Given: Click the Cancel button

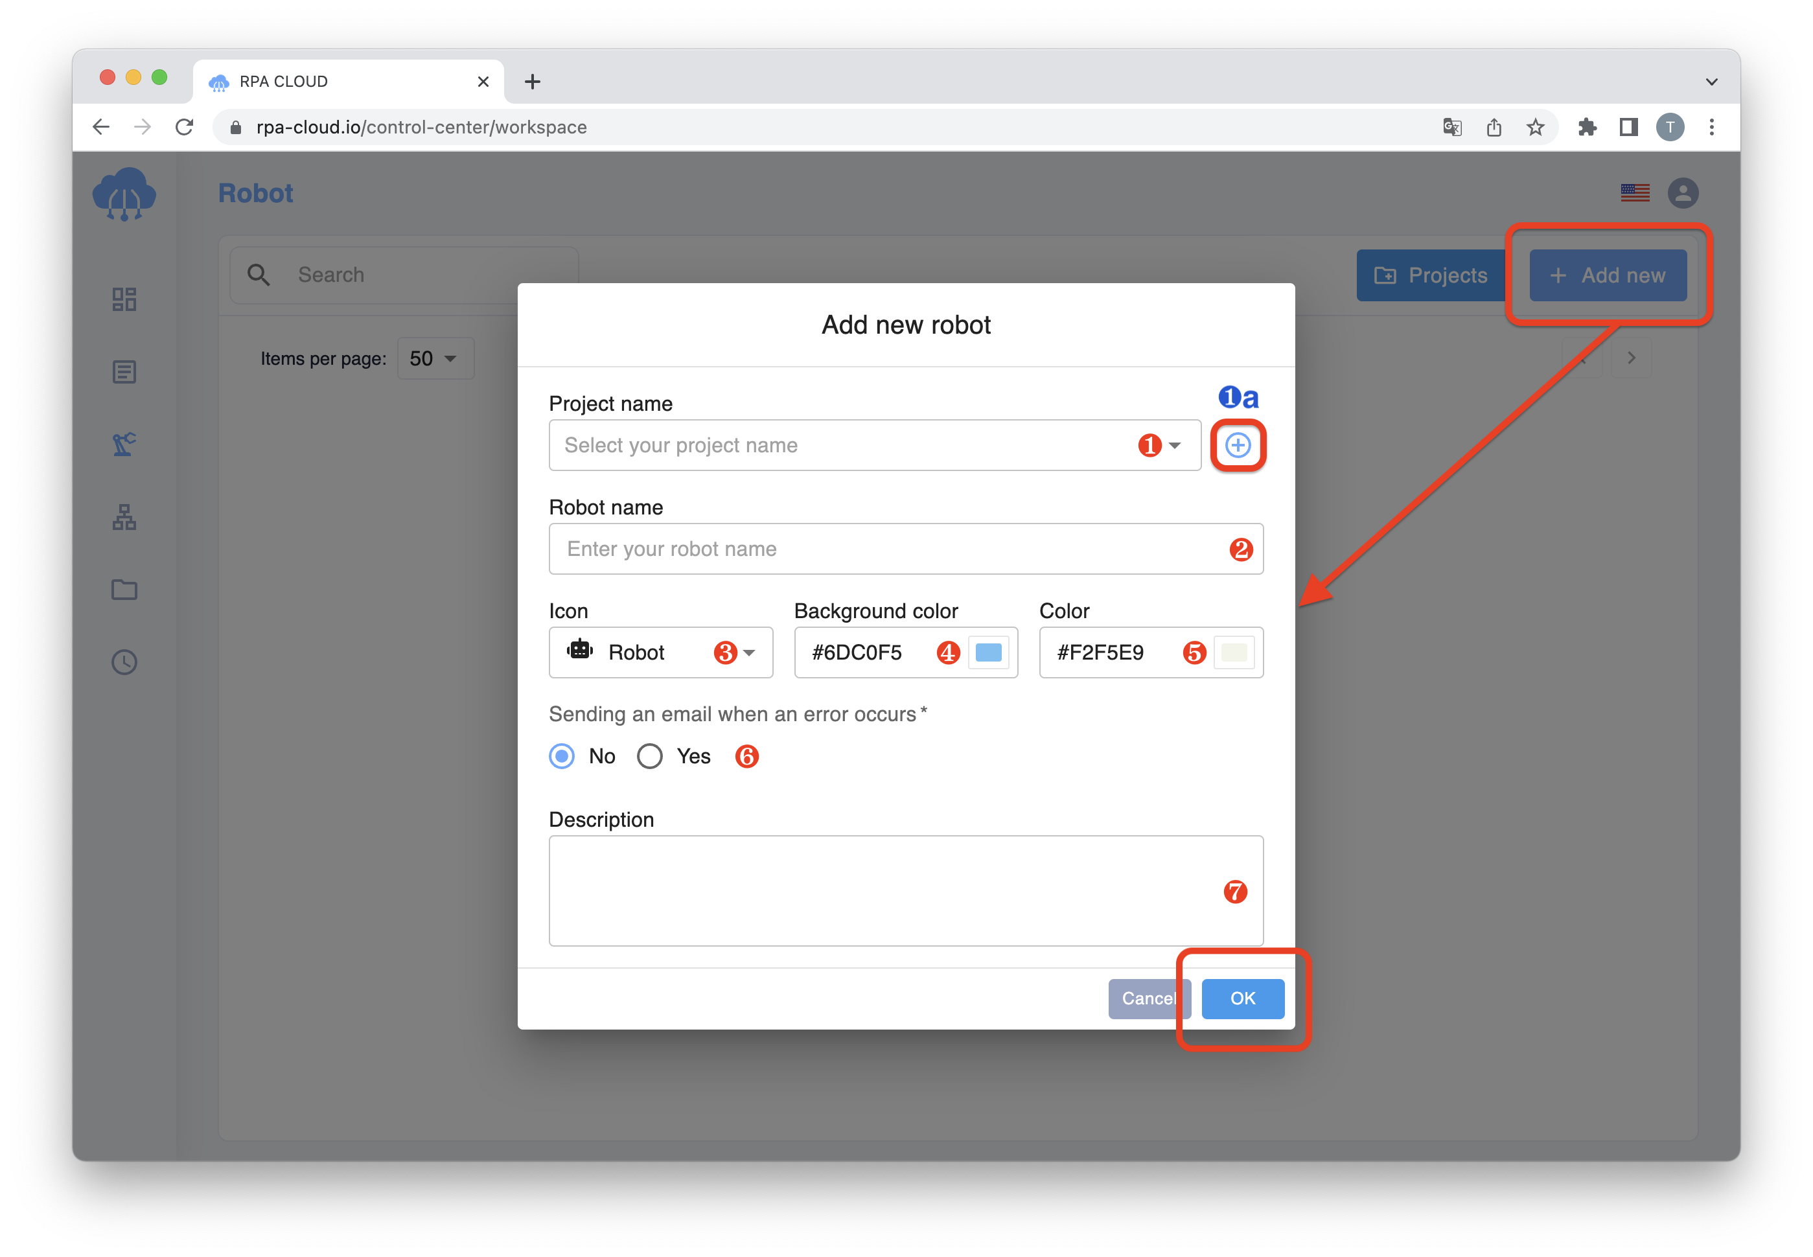Looking at the screenshot, I should (x=1149, y=998).
